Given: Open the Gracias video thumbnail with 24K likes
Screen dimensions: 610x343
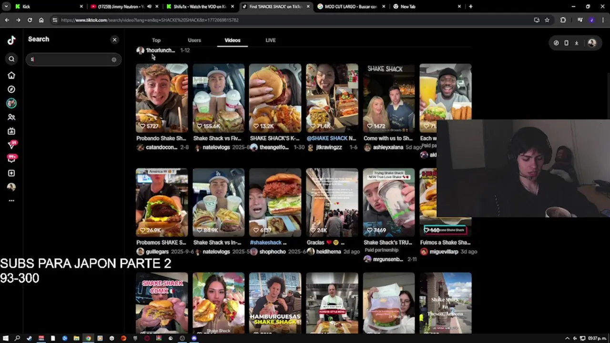Looking at the screenshot, I should click(x=332, y=202).
